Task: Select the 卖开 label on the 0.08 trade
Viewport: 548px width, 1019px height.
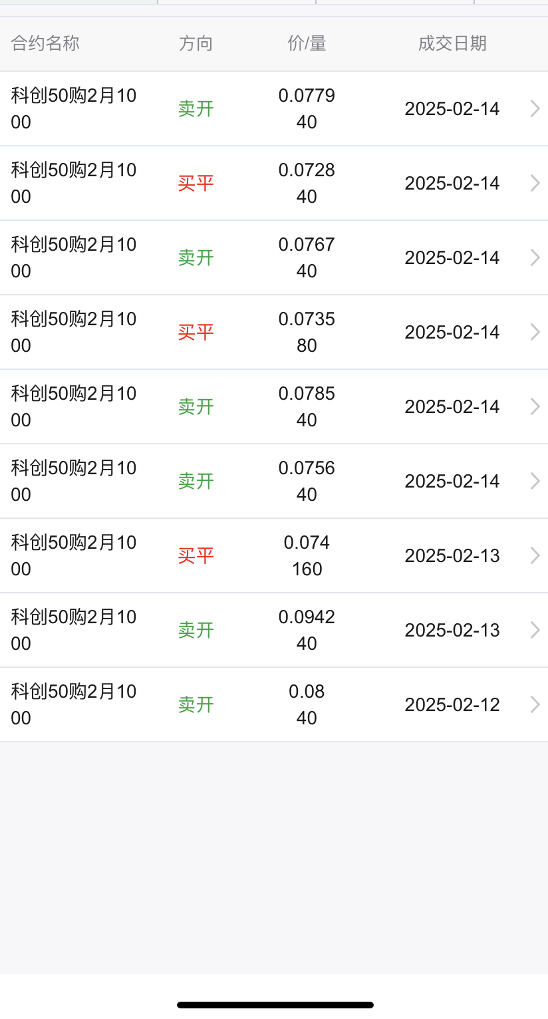Action: click(196, 704)
